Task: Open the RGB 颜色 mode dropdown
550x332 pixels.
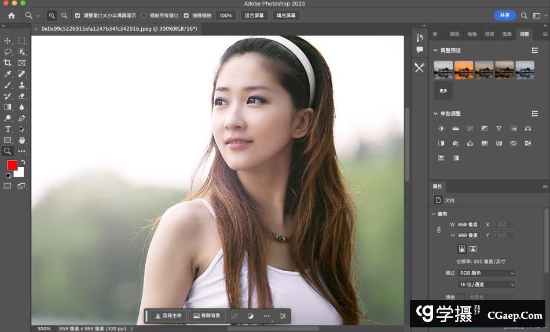Action: [486, 273]
